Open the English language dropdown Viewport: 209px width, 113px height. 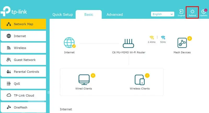(162, 14)
